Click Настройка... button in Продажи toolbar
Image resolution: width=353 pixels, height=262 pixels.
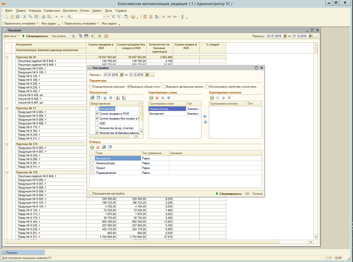pyautogui.click(x=60, y=36)
